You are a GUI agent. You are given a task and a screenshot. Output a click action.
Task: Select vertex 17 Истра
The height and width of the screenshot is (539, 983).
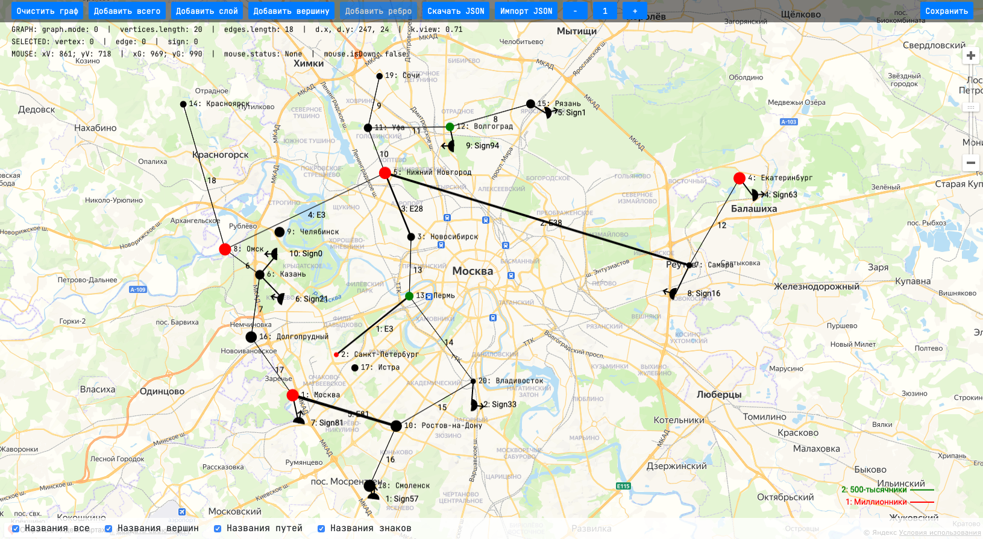(354, 368)
